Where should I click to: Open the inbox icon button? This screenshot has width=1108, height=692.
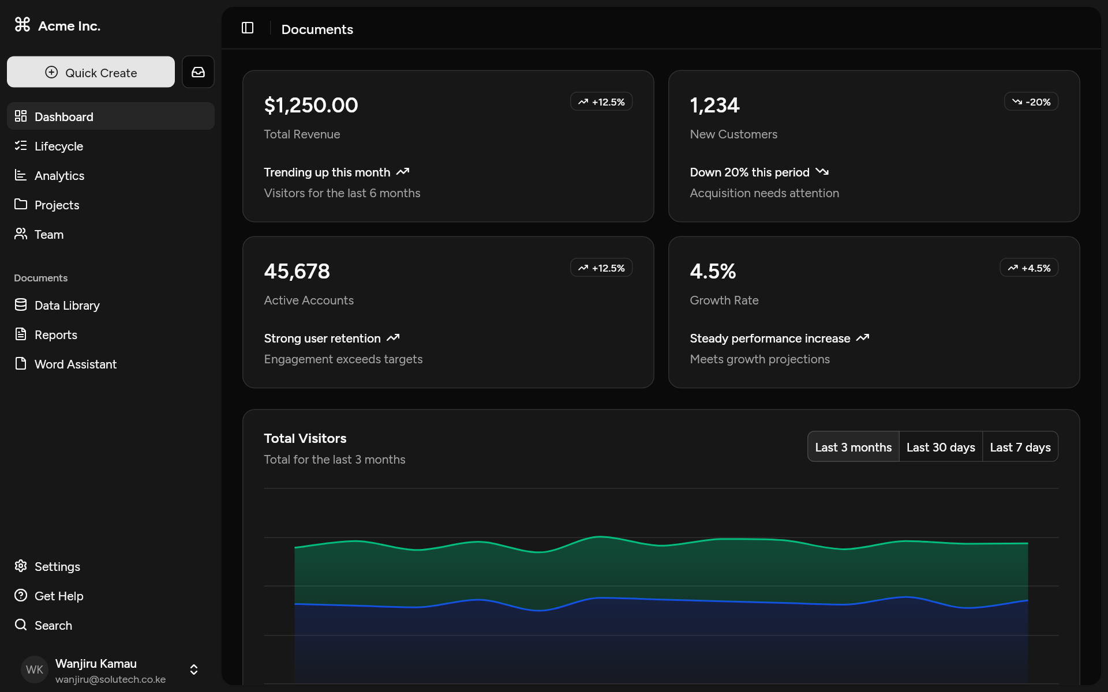pyautogui.click(x=198, y=72)
